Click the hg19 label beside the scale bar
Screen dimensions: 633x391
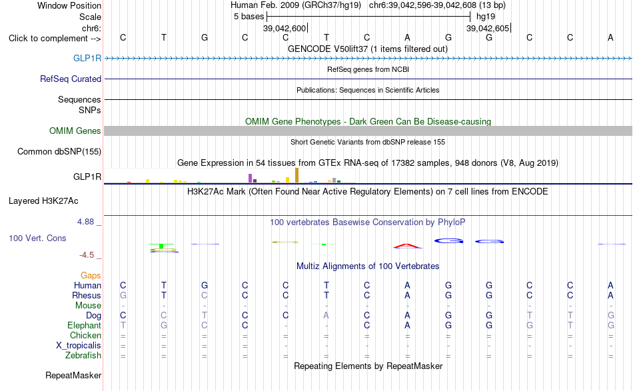(486, 17)
